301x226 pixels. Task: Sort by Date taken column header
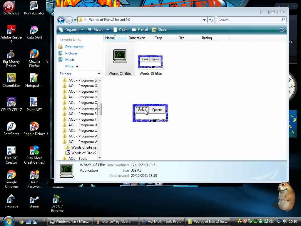pyautogui.click(x=140, y=38)
